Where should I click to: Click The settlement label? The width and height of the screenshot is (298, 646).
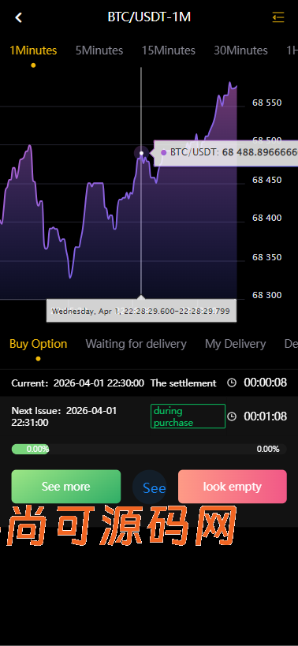pos(183,383)
